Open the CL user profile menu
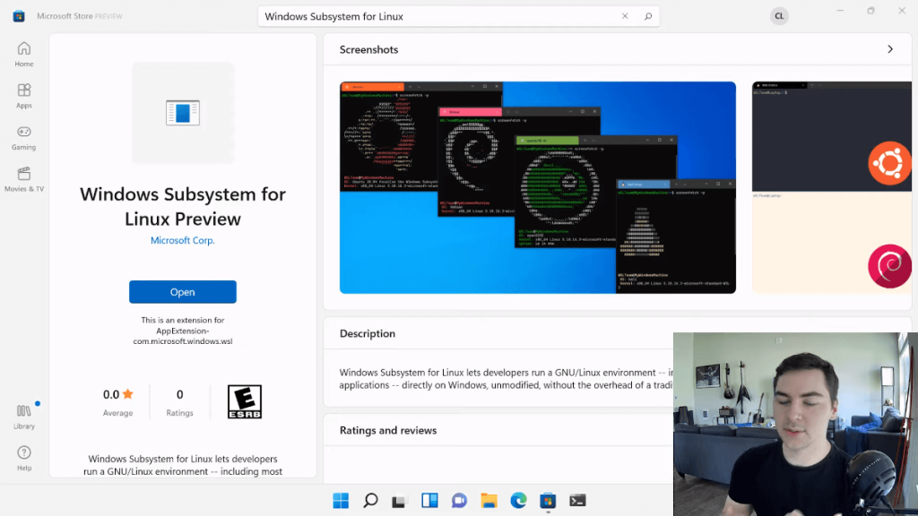This screenshot has width=918, height=516. (x=779, y=16)
